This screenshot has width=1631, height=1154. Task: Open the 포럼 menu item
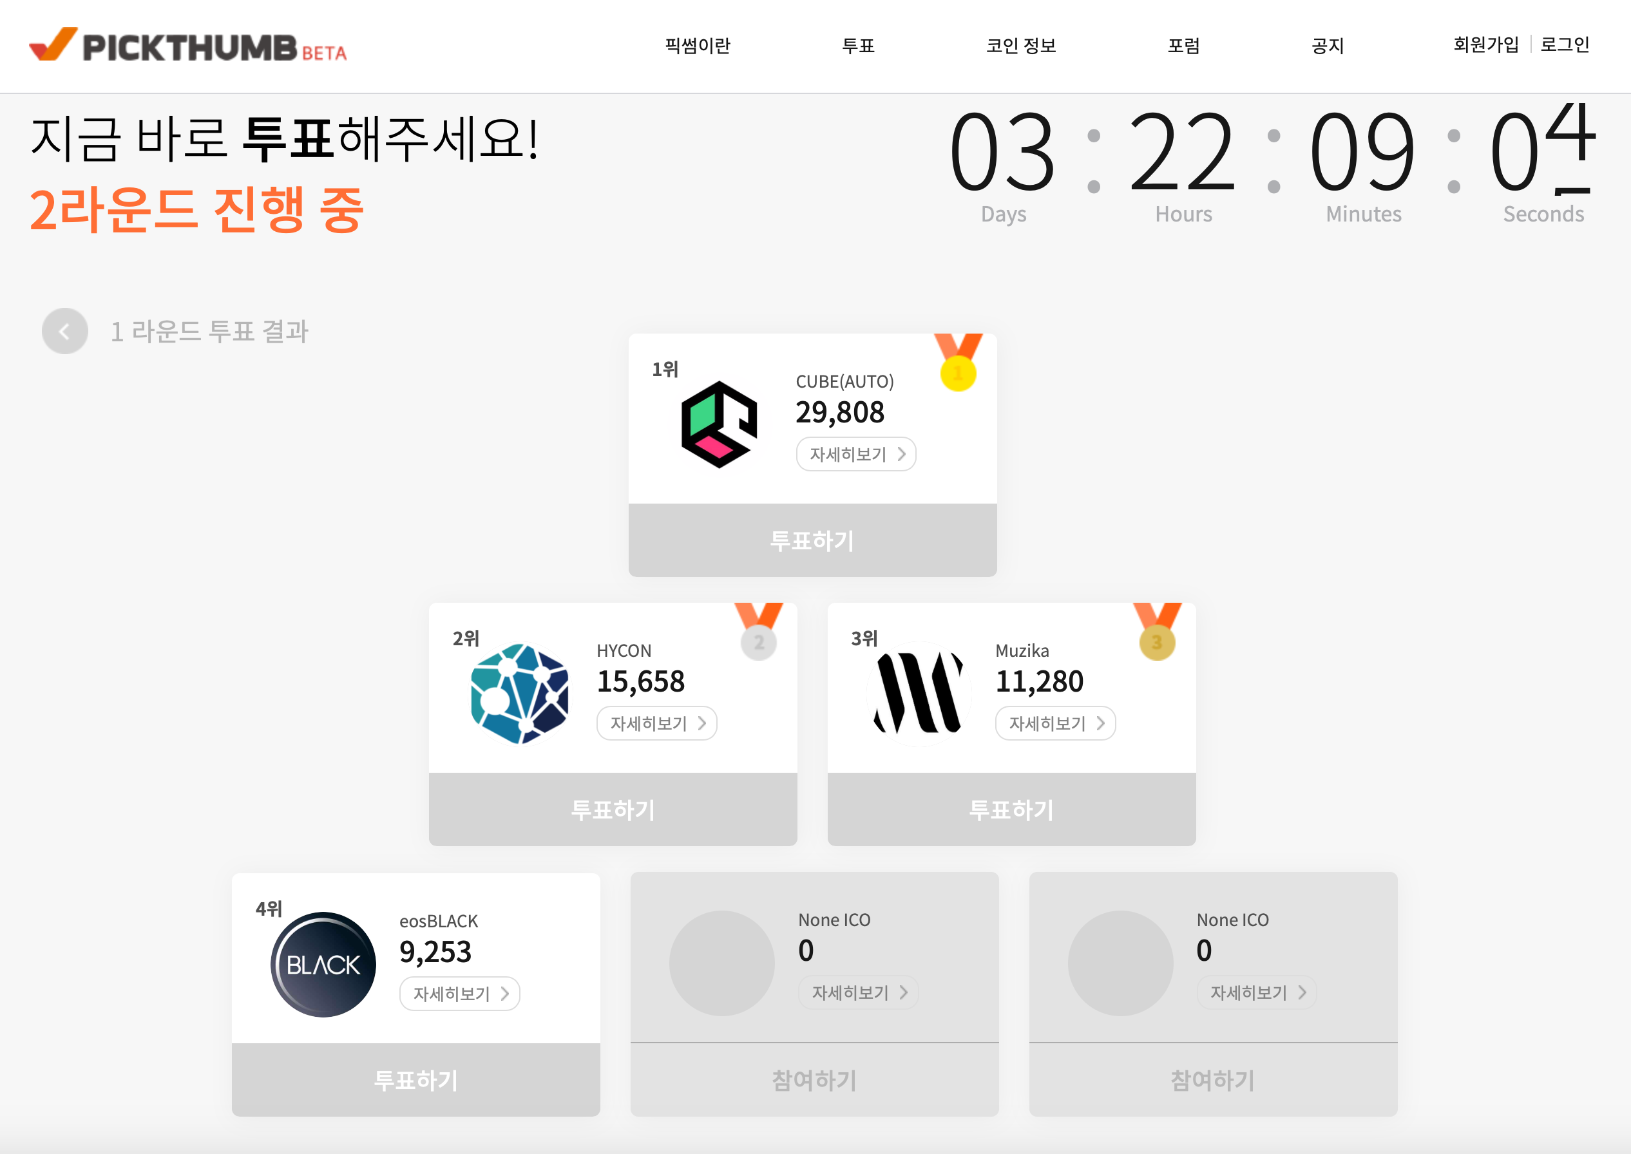[x=1183, y=46]
